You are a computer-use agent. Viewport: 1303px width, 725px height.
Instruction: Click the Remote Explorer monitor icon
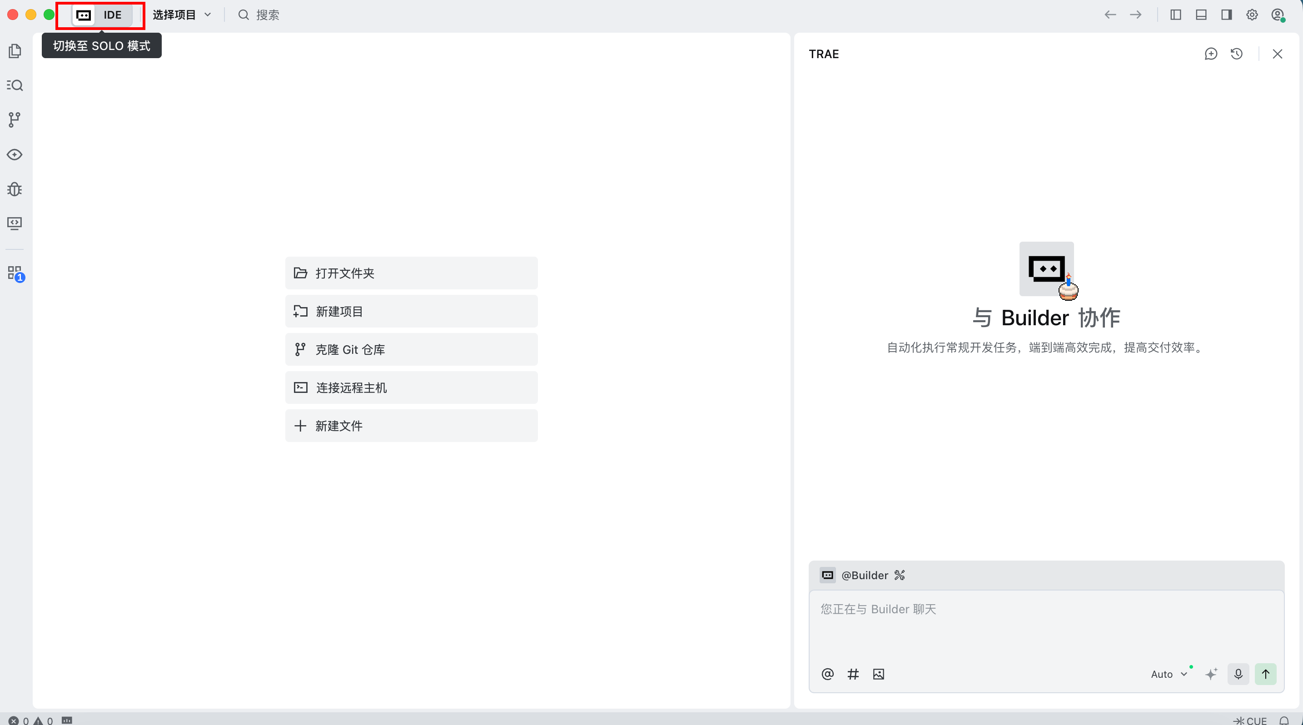click(15, 223)
